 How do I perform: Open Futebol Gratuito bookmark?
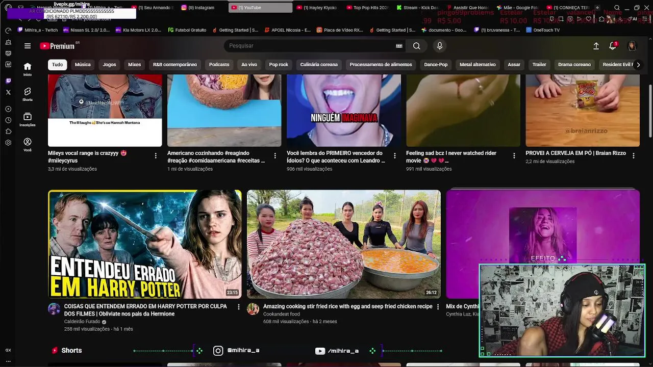point(187,30)
